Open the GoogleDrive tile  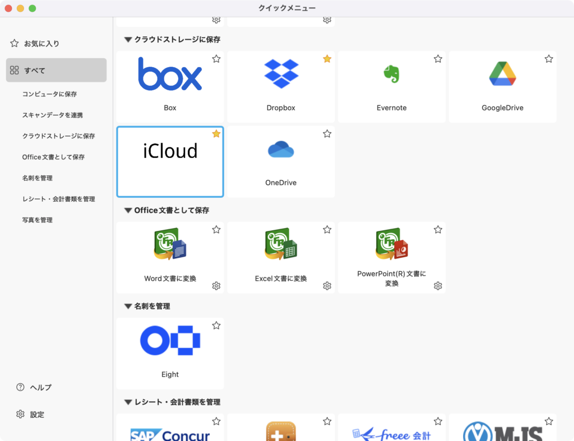click(x=502, y=87)
